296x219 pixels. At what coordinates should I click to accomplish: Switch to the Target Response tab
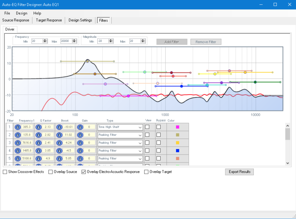pos(49,20)
